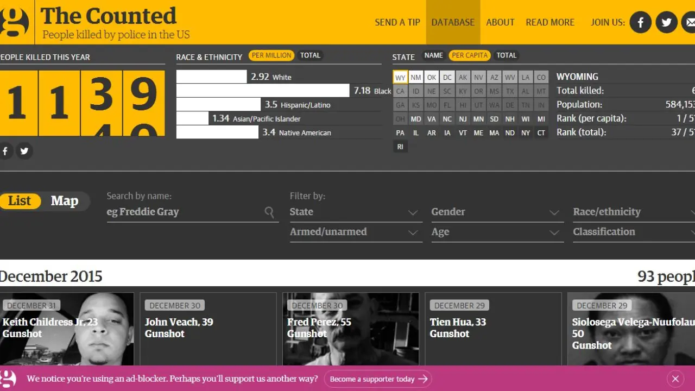Click the Search by name field
695x391 pixels.
click(x=185, y=212)
